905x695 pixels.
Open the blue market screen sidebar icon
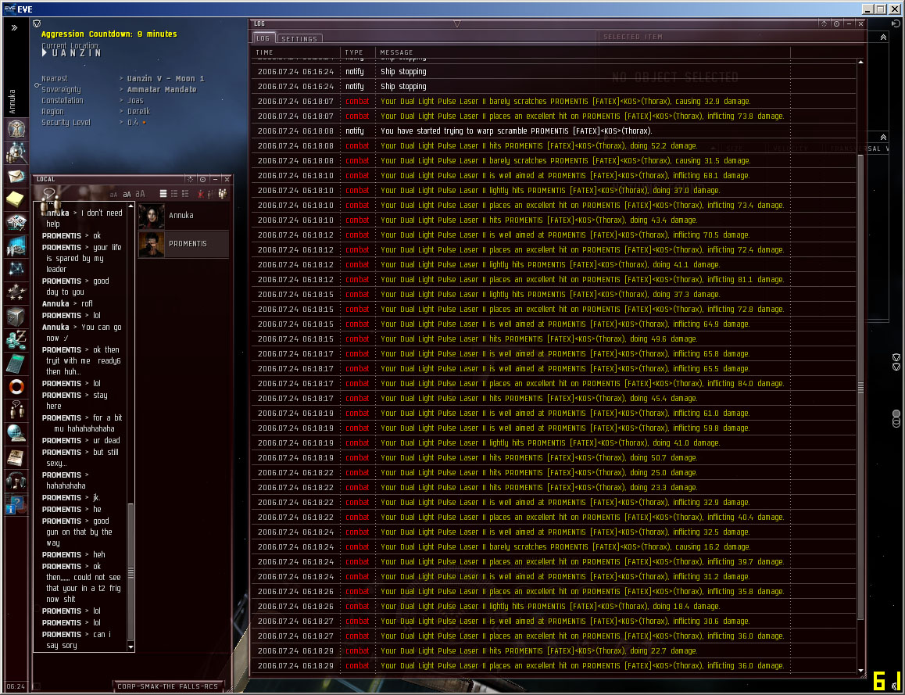(16, 246)
